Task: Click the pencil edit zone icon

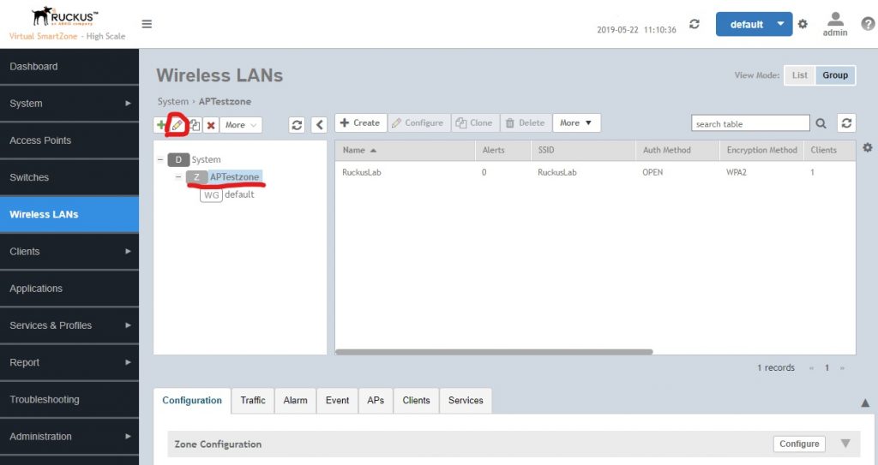Action: 177,125
